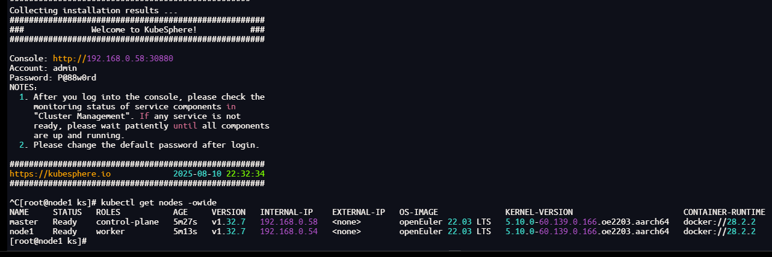Image resolution: width=772 pixels, height=257 pixels.
Task: Click the timestamp 2025-08-10 22:32:34
Action: (219, 174)
